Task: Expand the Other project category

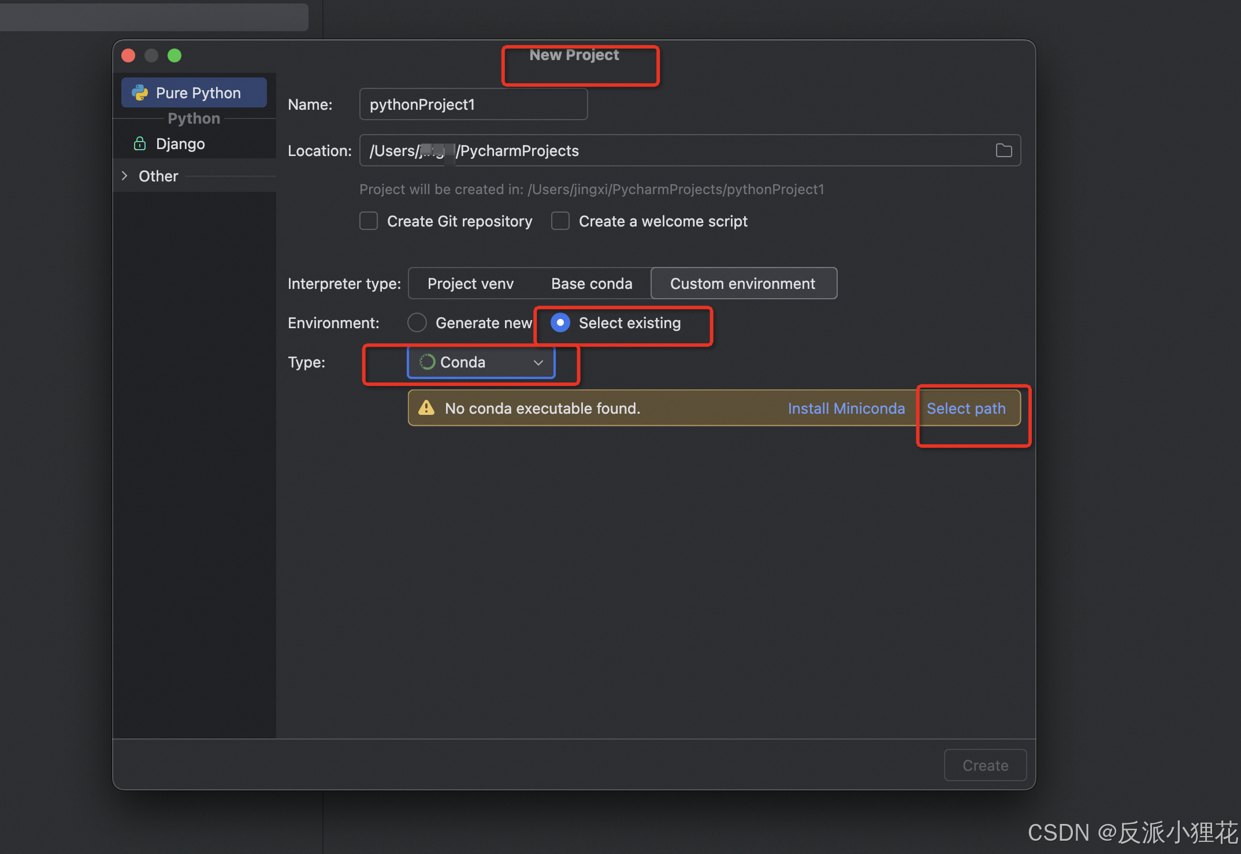Action: click(x=125, y=176)
